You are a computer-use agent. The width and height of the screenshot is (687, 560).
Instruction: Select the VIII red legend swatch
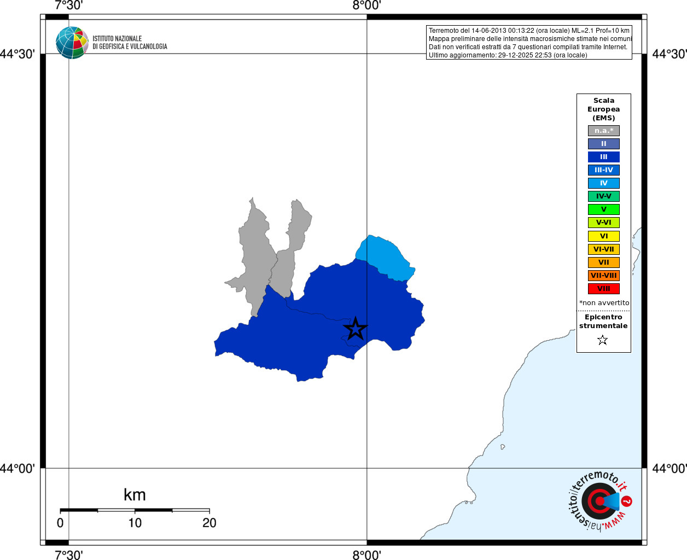click(x=604, y=289)
